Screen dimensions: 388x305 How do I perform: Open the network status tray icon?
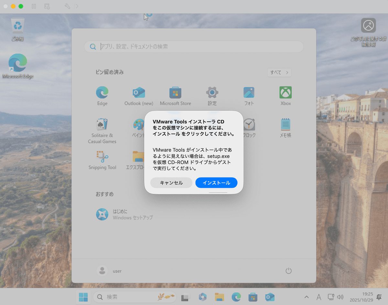[331, 297]
